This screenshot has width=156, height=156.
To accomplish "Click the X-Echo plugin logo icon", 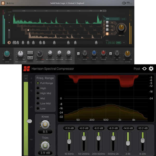I will click(x=3, y=3).
